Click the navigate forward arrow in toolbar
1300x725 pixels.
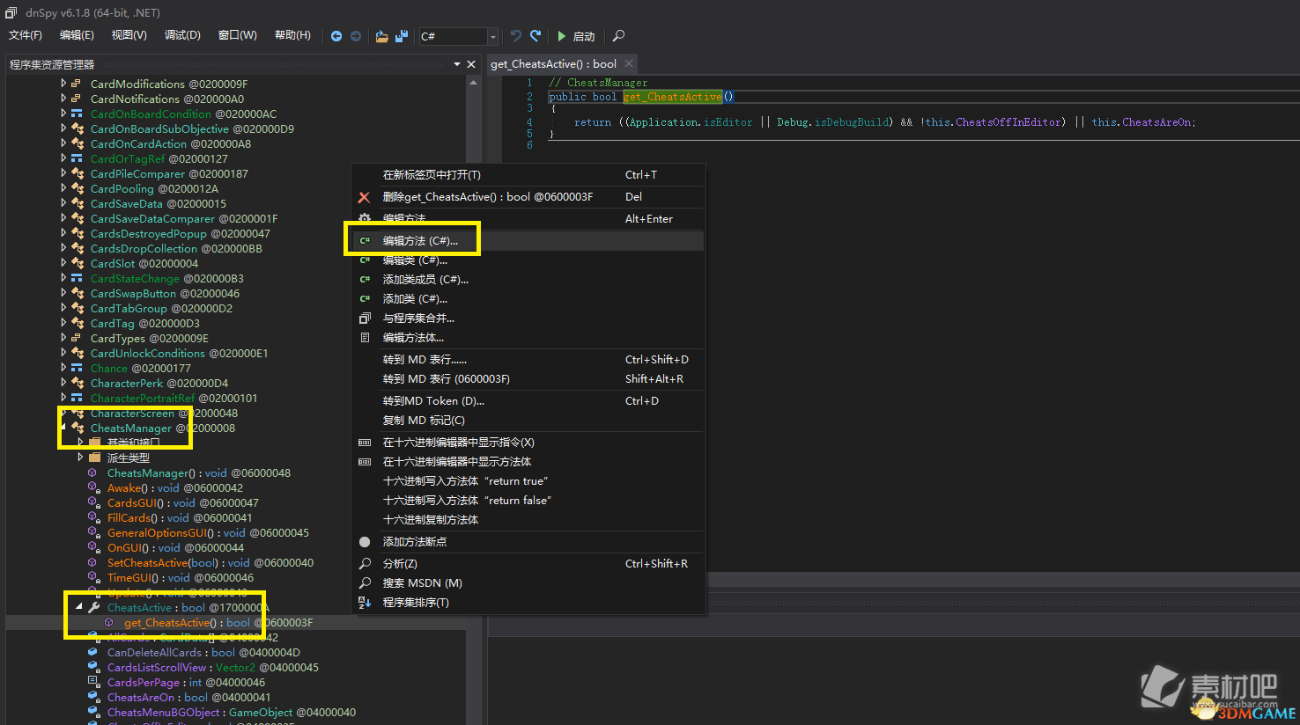[356, 36]
